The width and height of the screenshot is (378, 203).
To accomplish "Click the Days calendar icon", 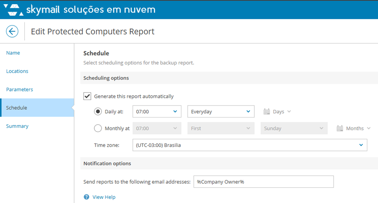I will tap(267, 112).
